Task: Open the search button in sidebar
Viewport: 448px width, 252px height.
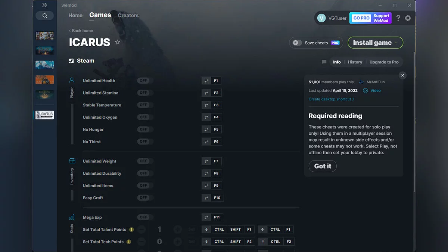Action: pyautogui.click(x=45, y=16)
